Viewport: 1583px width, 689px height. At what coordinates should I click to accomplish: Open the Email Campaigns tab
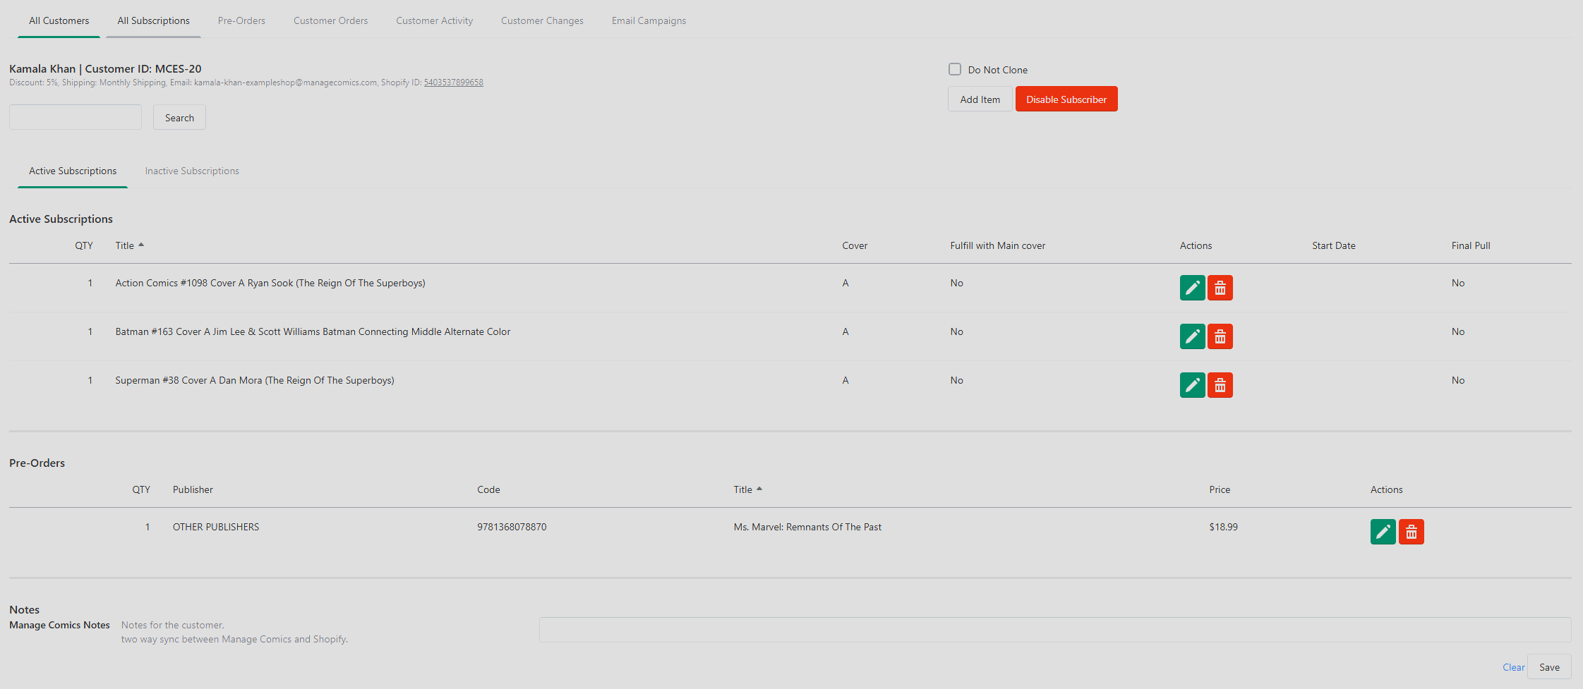click(x=649, y=20)
